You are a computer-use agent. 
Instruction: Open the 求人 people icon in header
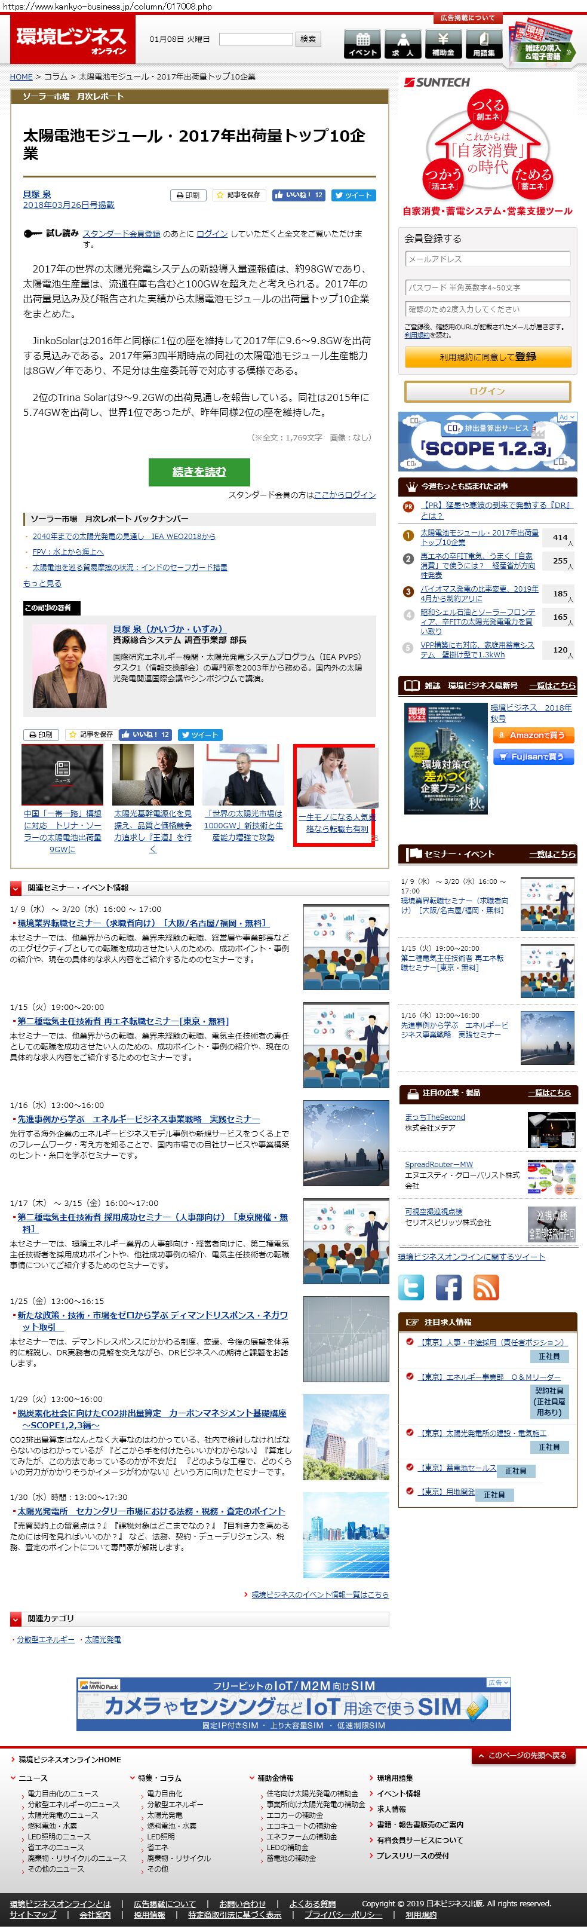(x=402, y=44)
